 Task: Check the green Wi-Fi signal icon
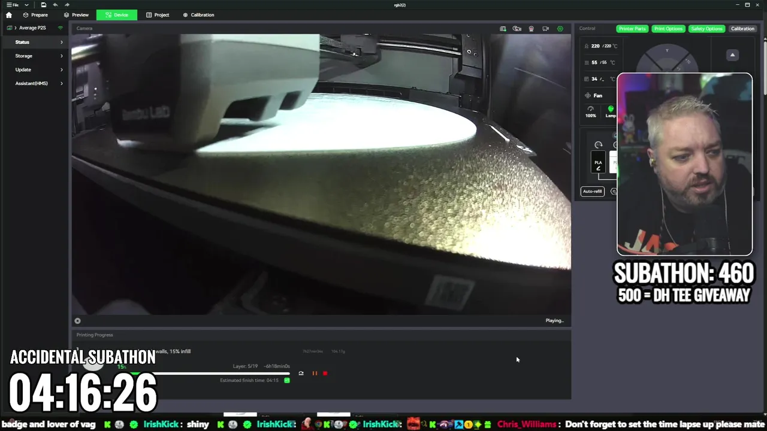(60, 28)
